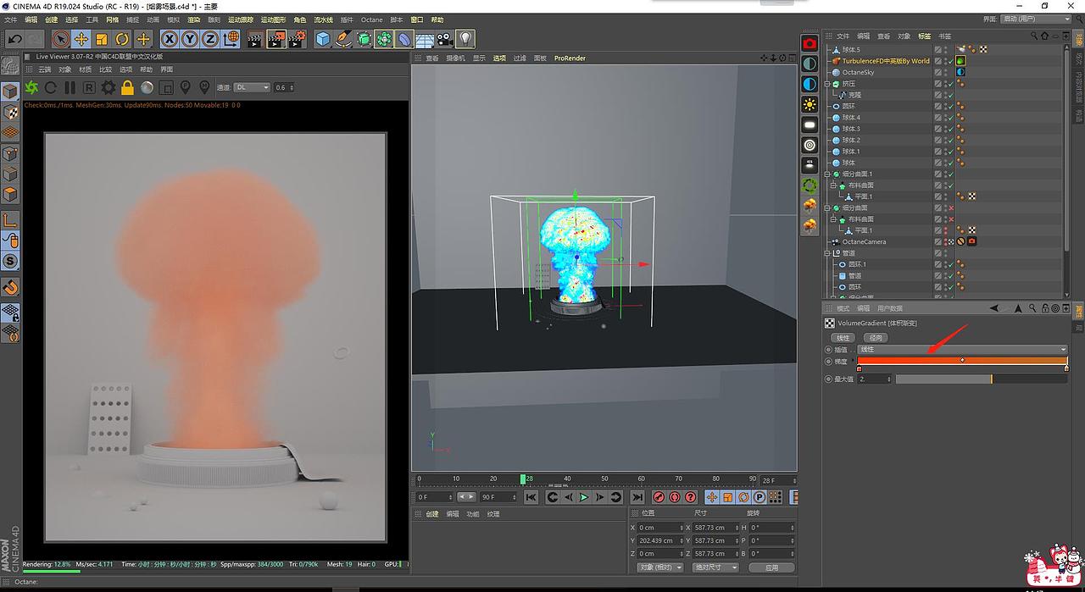The width and height of the screenshot is (1085, 592).
Task: Pause the Live Viewer render
Action: coord(70,87)
